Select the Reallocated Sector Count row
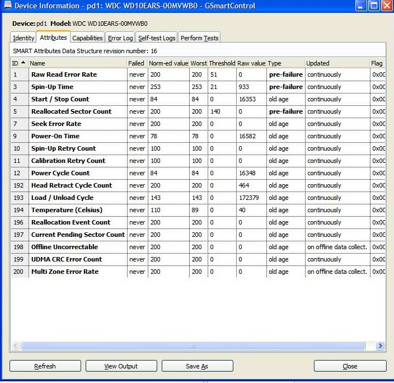Screen dimensions: 394x383 [x=198, y=111]
